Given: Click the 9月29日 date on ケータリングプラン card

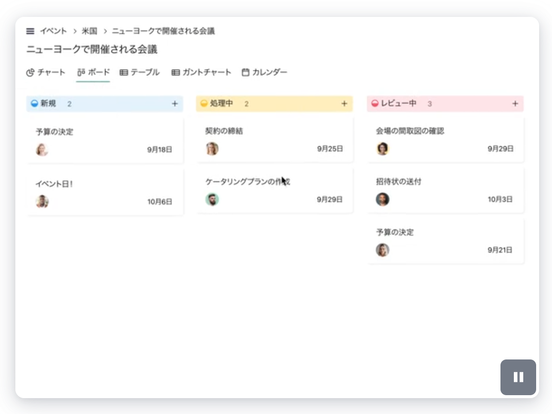Looking at the screenshot, I should (330, 199).
